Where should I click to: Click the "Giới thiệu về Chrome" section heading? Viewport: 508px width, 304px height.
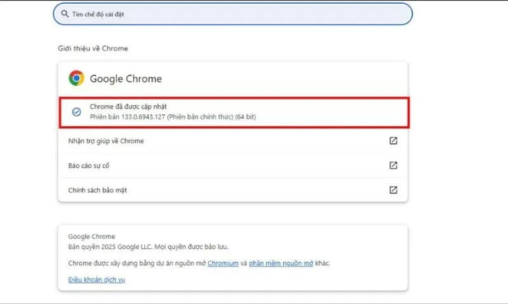click(x=93, y=48)
